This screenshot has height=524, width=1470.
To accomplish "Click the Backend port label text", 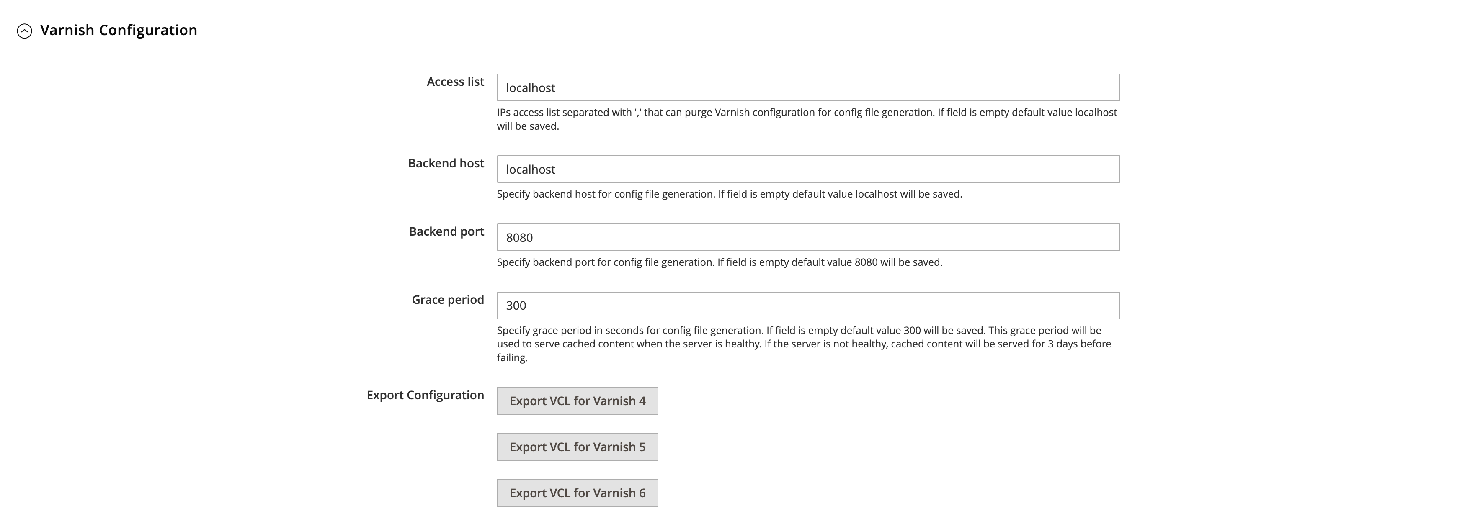I will pos(446,231).
